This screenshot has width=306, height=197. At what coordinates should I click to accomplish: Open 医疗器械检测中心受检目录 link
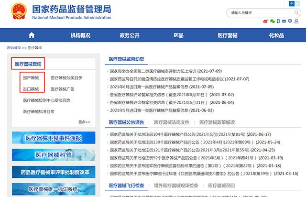(x=46, y=100)
